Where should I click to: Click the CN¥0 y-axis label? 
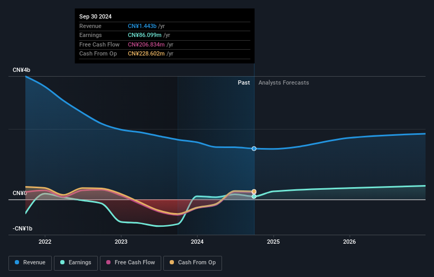(20, 193)
